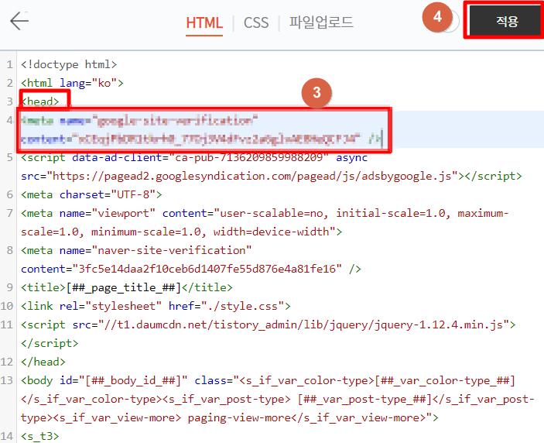Image resolution: width=544 pixels, height=443 pixels.
Task: Click the [##_page_title_##] title line
Action: point(127,288)
